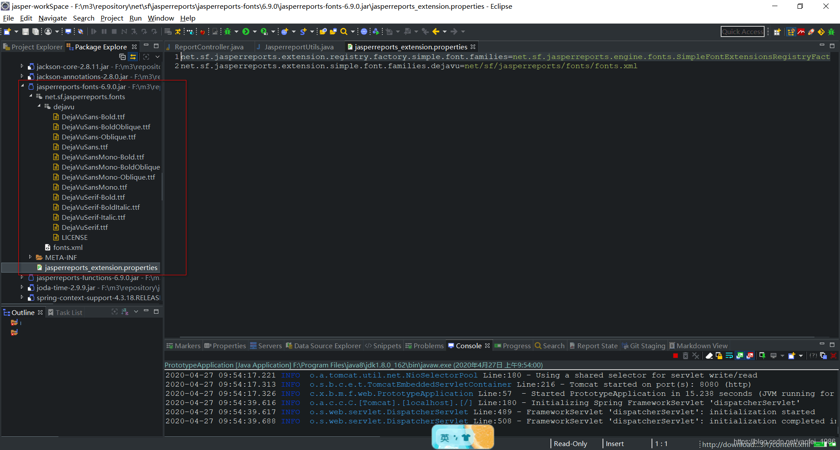Minimize the editor area
Viewport: 840px width, 450px height.
[822, 45]
